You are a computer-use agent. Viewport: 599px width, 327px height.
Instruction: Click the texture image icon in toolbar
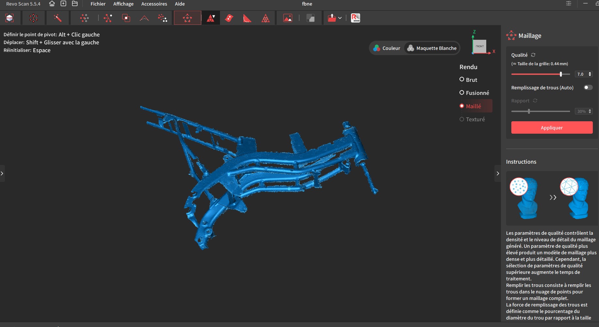(x=287, y=18)
